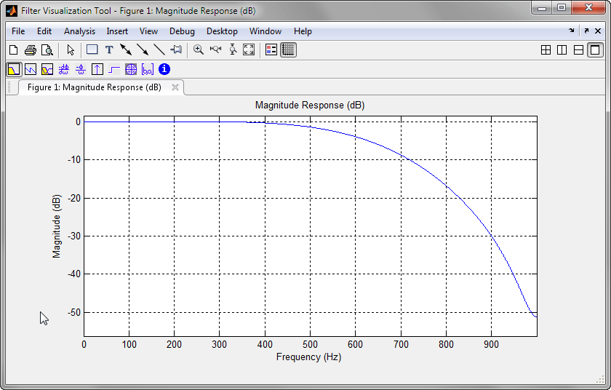The width and height of the screenshot is (611, 390).
Task: Activate the Zoom Y-axis tool
Action: click(233, 50)
